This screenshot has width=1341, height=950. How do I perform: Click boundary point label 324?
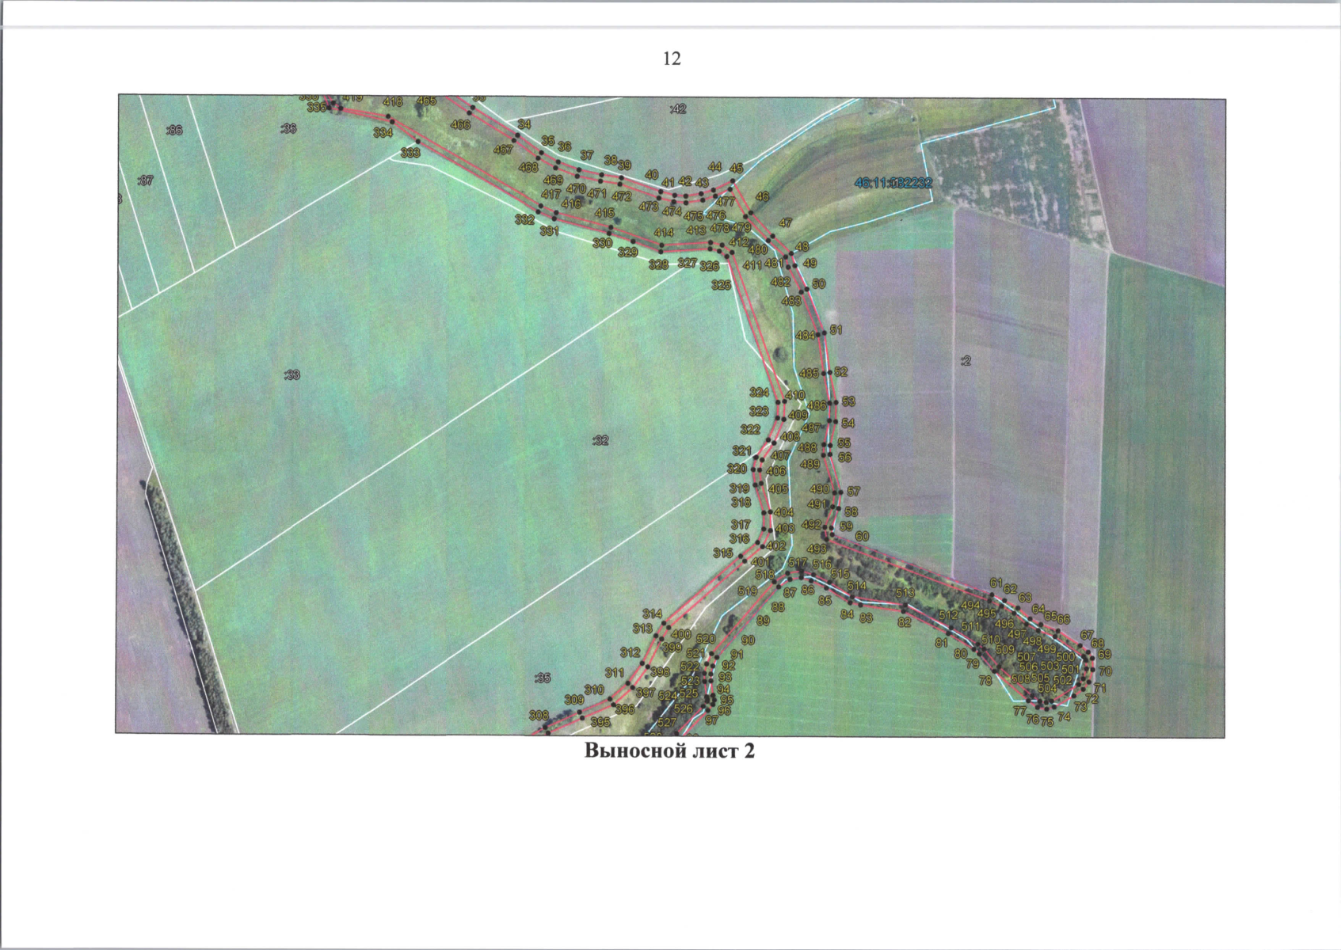(759, 393)
